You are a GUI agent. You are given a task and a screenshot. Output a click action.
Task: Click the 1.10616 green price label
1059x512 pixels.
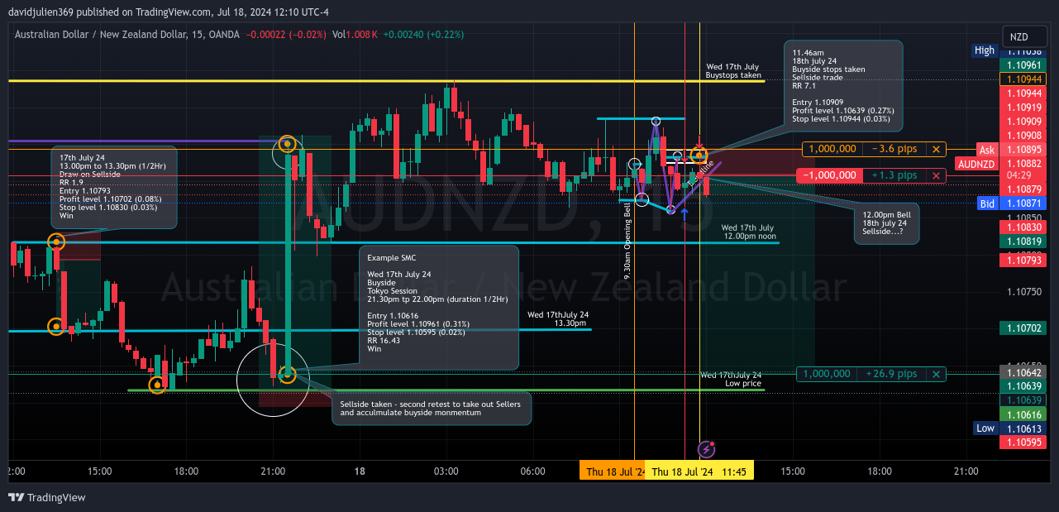1024,414
